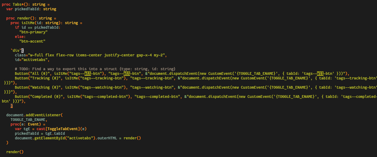Click the final render() call on last line
The height and width of the screenshot is (157, 377).
15,152
